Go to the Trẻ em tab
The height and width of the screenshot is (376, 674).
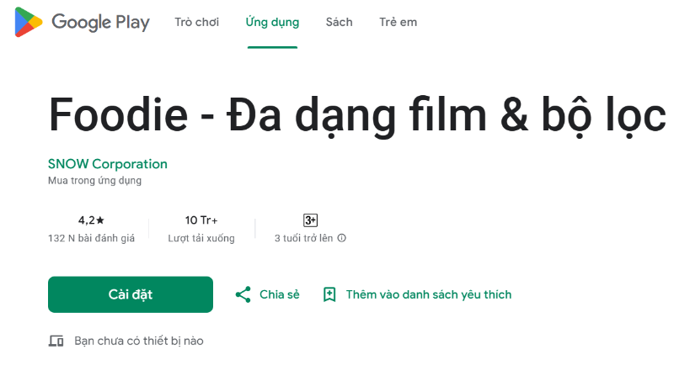tap(398, 22)
